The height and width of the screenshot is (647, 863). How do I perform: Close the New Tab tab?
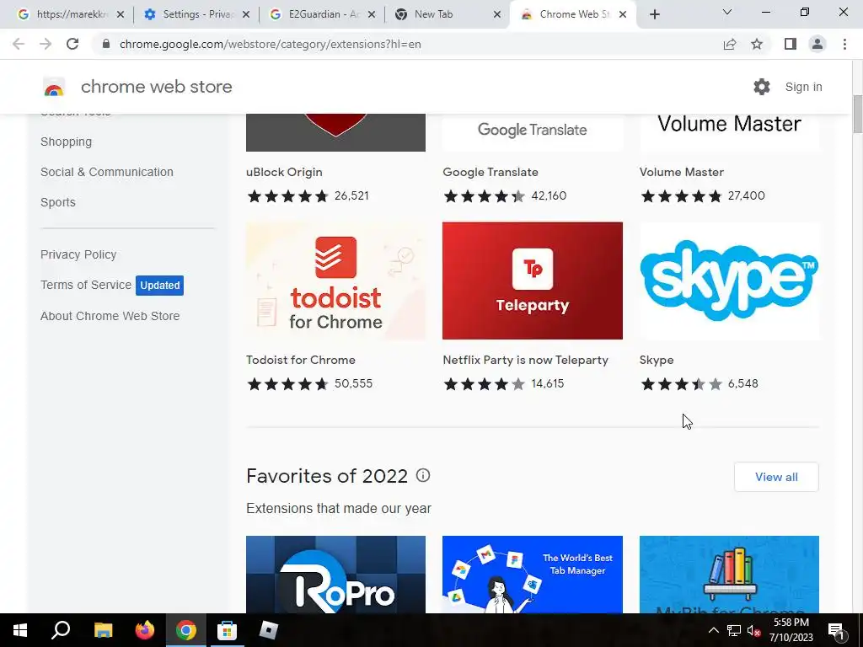(497, 15)
